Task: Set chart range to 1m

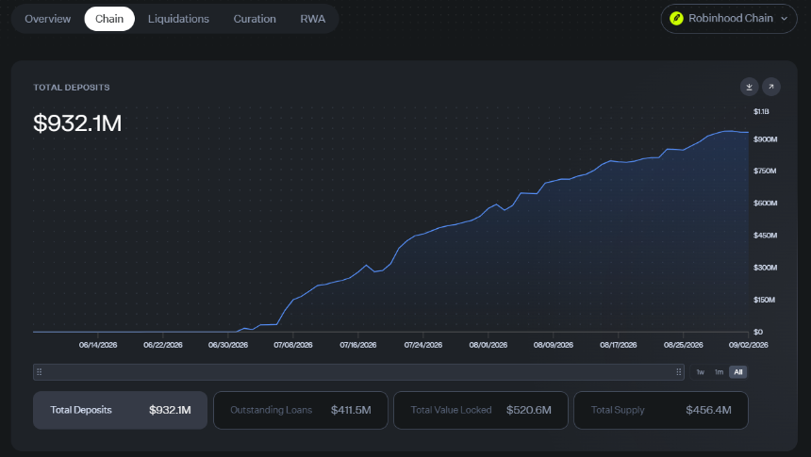Action: tap(719, 371)
